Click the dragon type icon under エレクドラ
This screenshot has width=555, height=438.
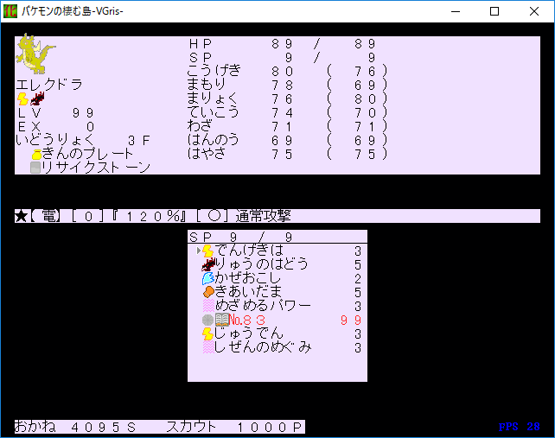click(37, 98)
